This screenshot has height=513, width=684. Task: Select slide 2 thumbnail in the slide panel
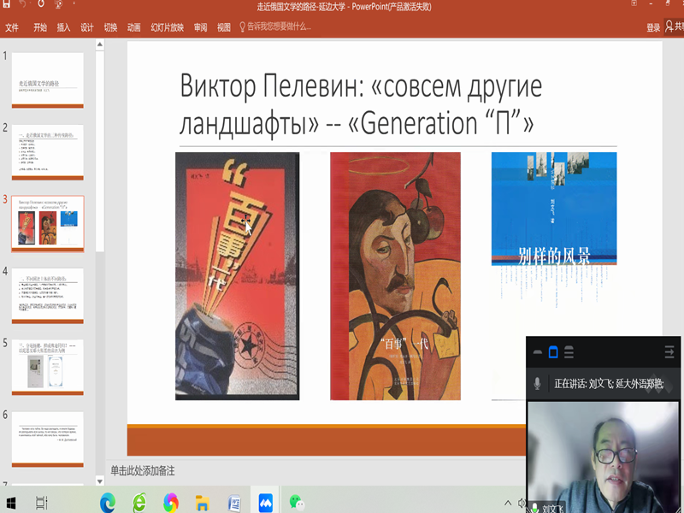tap(48, 151)
